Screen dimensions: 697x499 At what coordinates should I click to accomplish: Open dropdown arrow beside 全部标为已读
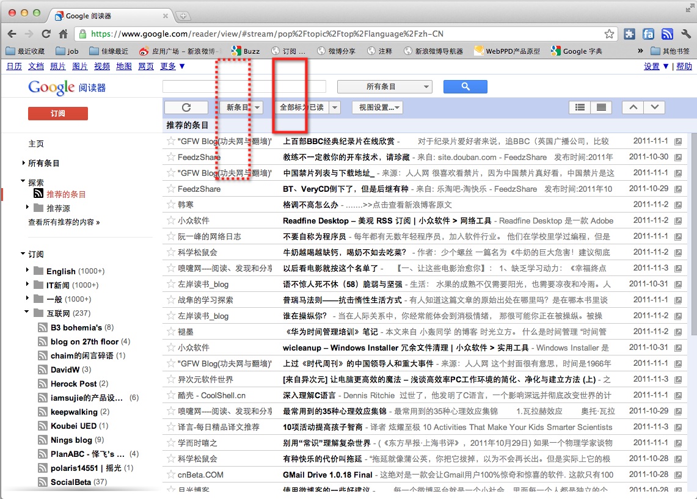click(335, 107)
